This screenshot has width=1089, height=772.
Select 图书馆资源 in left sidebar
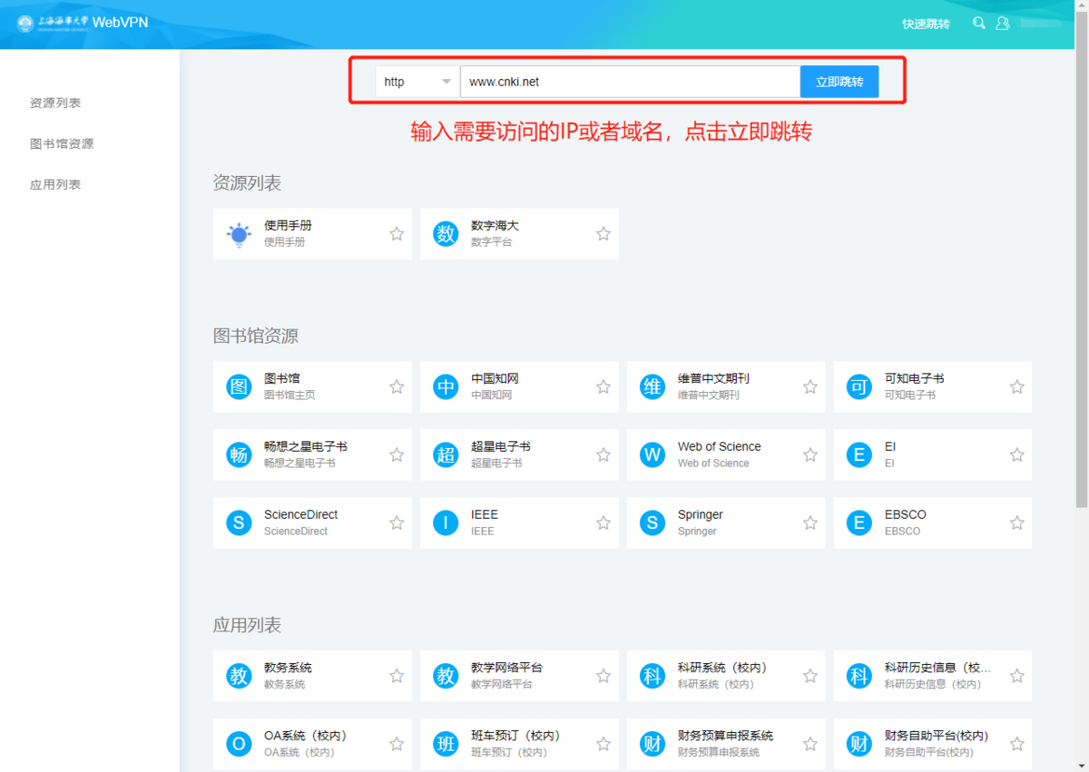click(x=62, y=143)
